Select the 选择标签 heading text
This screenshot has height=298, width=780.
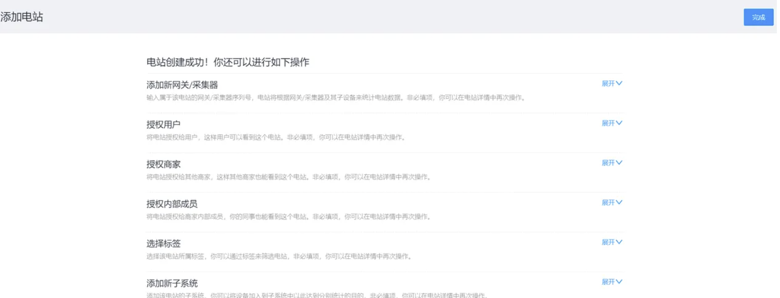coord(163,243)
